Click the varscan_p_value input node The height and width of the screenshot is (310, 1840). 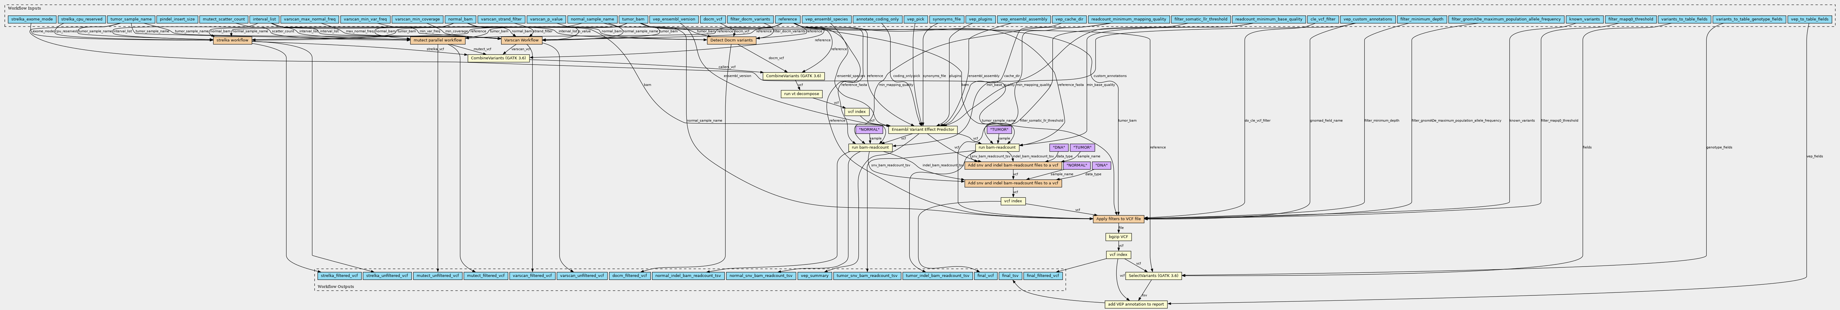point(546,19)
